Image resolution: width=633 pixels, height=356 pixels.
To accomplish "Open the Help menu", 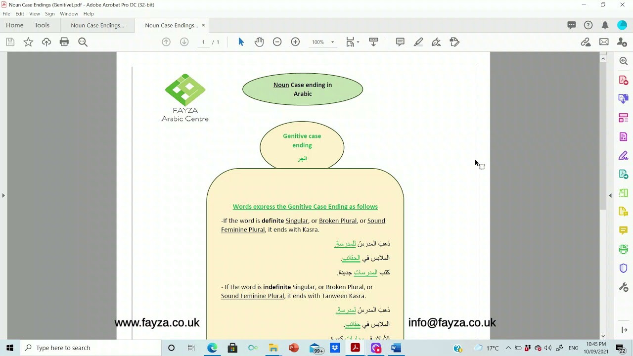I will tap(89, 14).
